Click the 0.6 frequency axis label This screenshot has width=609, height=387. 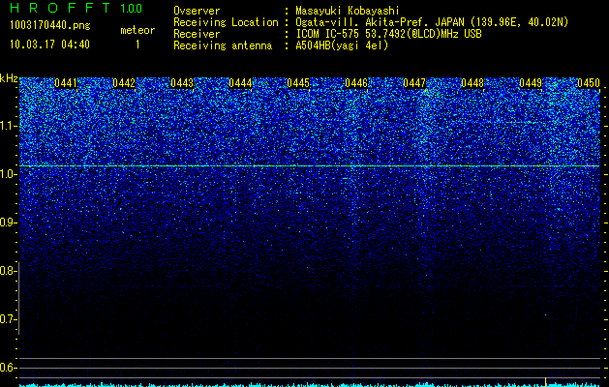coord(8,368)
